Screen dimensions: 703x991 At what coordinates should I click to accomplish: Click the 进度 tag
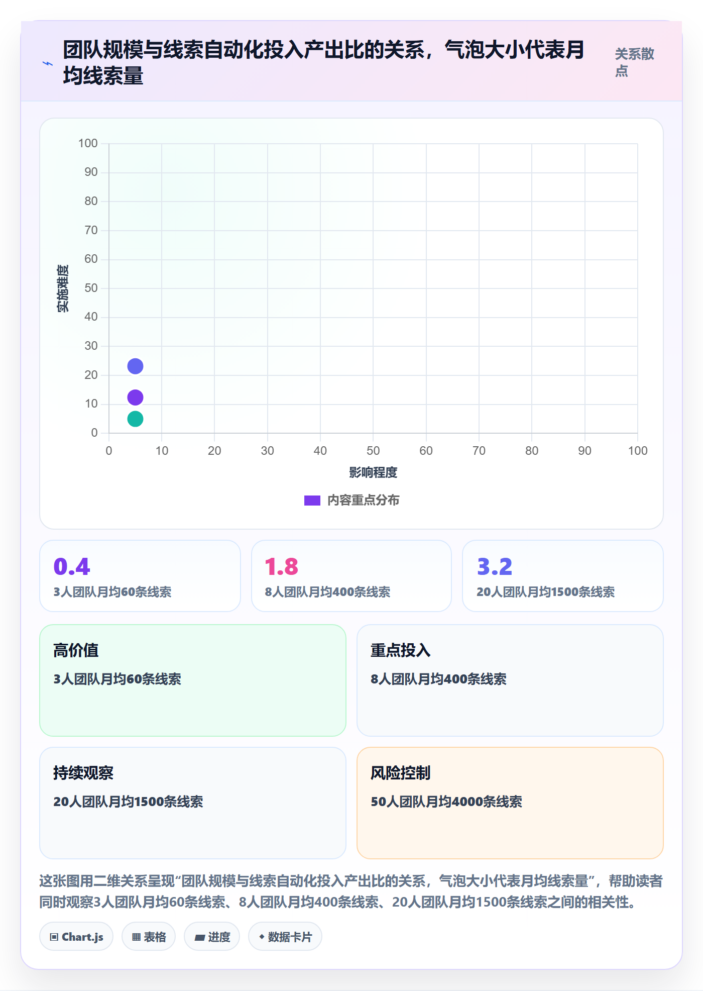212,937
